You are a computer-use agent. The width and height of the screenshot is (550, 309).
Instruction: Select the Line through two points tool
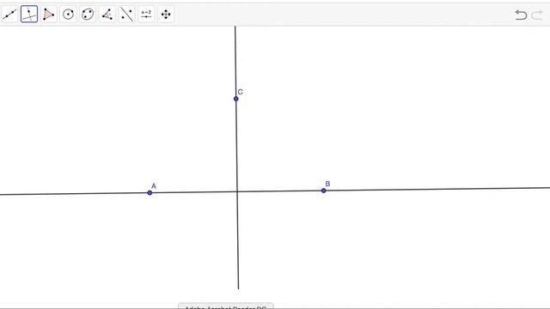(9, 15)
